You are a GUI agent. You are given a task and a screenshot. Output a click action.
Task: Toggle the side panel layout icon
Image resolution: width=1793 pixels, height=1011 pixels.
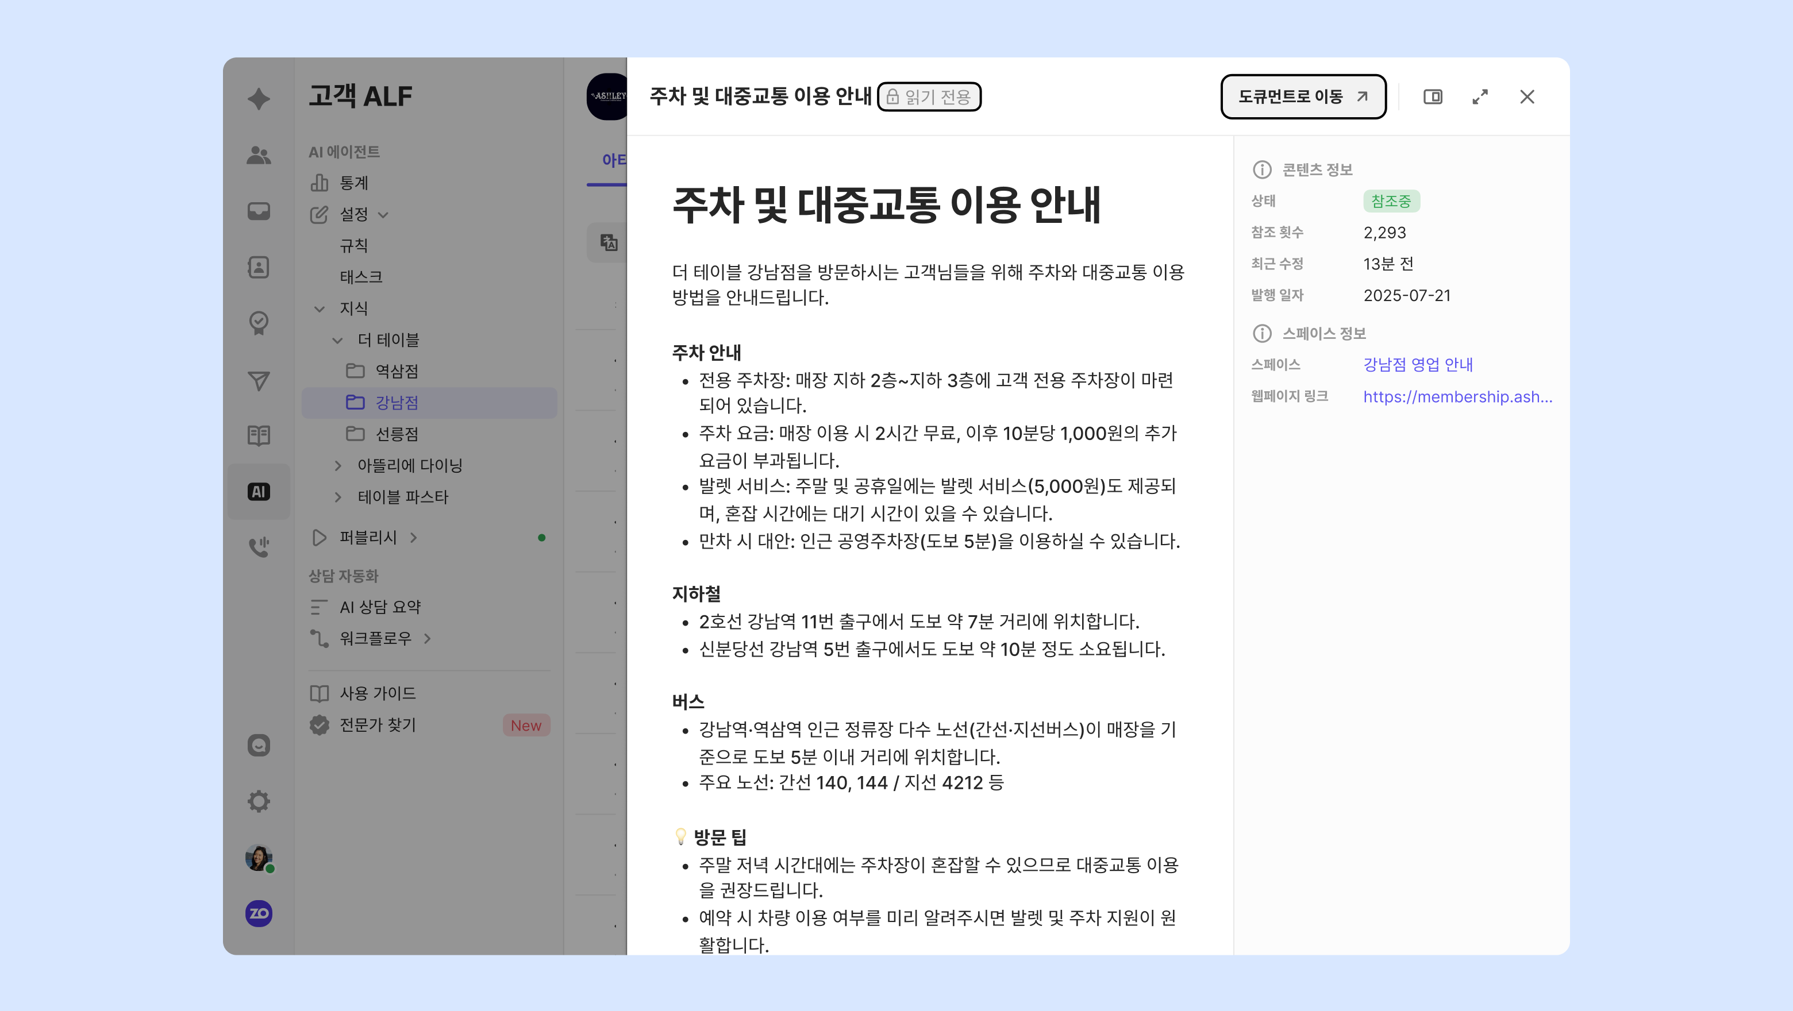pos(1433,97)
